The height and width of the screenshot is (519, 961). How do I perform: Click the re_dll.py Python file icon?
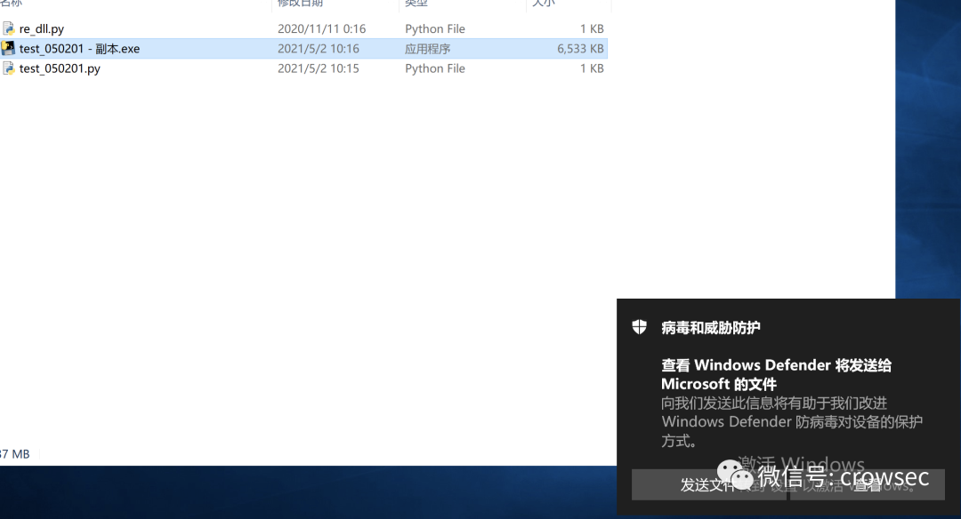pyautogui.click(x=9, y=28)
